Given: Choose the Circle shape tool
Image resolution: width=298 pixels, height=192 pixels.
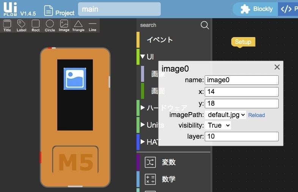Looking at the screenshot, I should 50,25.
